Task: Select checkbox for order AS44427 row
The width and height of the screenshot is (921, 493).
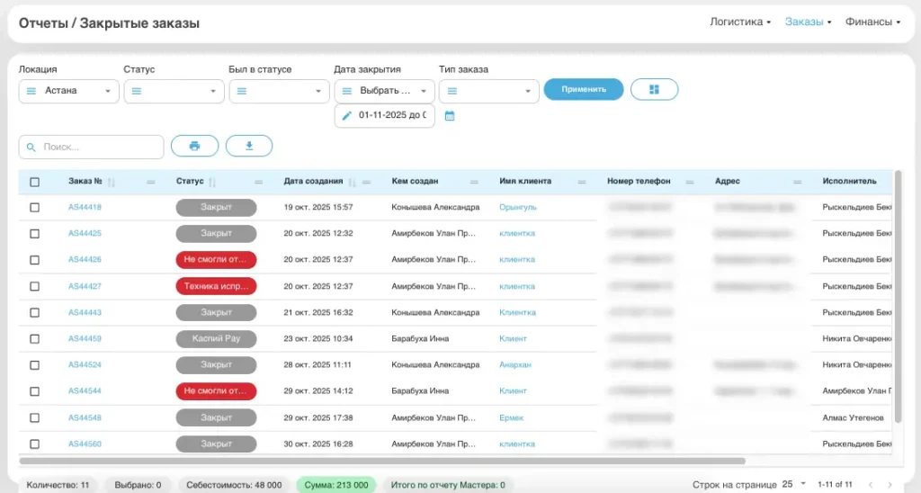Action: coord(35,286)
